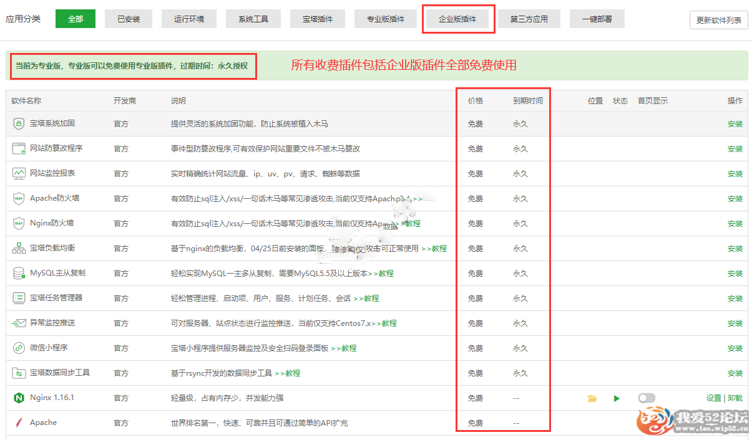The width and height of the screenshot is (752, 440).
Task: Click the 到期时间 column header
Action: pyautogui.click(x=528, y=100)
